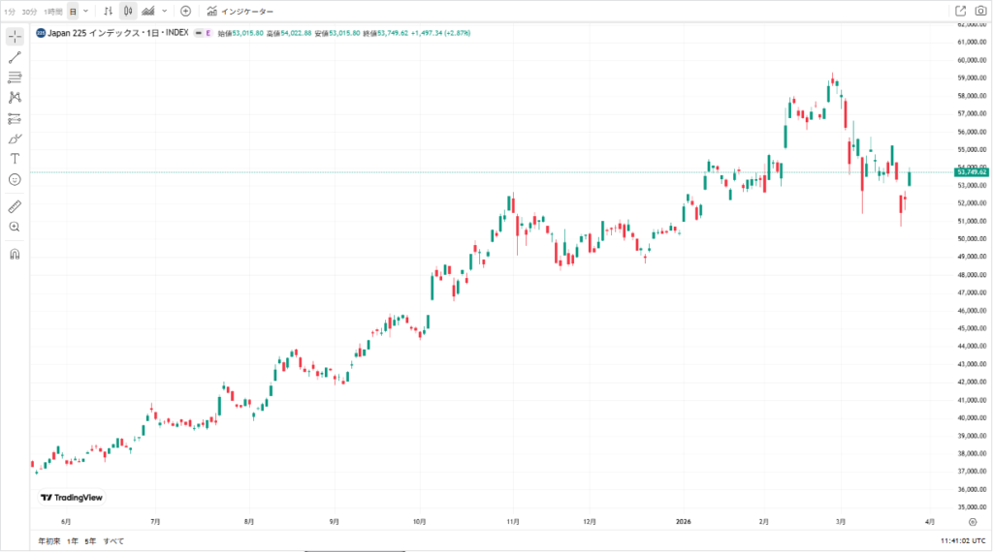The image size is (993, 552).
Task: Toggle candlestick chart style button
Action: click(x=128, y=12)
